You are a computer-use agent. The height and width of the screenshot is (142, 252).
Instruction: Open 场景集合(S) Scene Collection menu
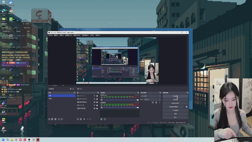coord(85,35)
